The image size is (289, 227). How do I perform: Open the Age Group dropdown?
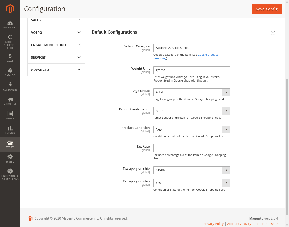pyautogui.click(x=192, y=92)
